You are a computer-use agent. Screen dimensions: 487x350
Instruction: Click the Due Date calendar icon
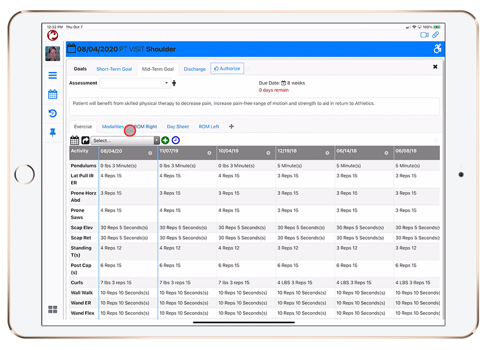[283, 83]
